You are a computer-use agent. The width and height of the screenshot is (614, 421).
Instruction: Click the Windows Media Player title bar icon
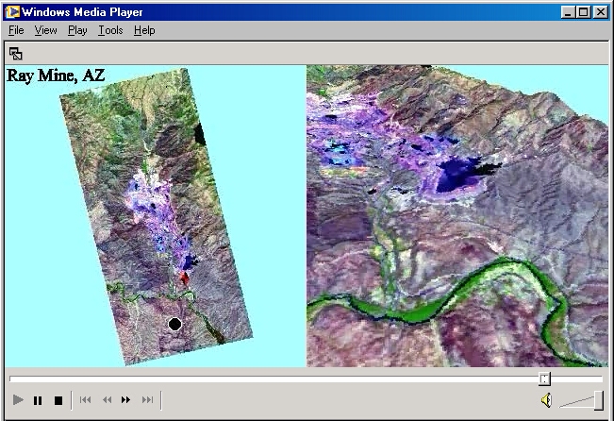coord(12,11)
